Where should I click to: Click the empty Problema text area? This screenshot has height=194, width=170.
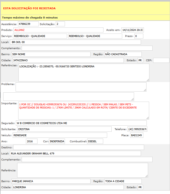pyautogui.click(x=81, y=87)
